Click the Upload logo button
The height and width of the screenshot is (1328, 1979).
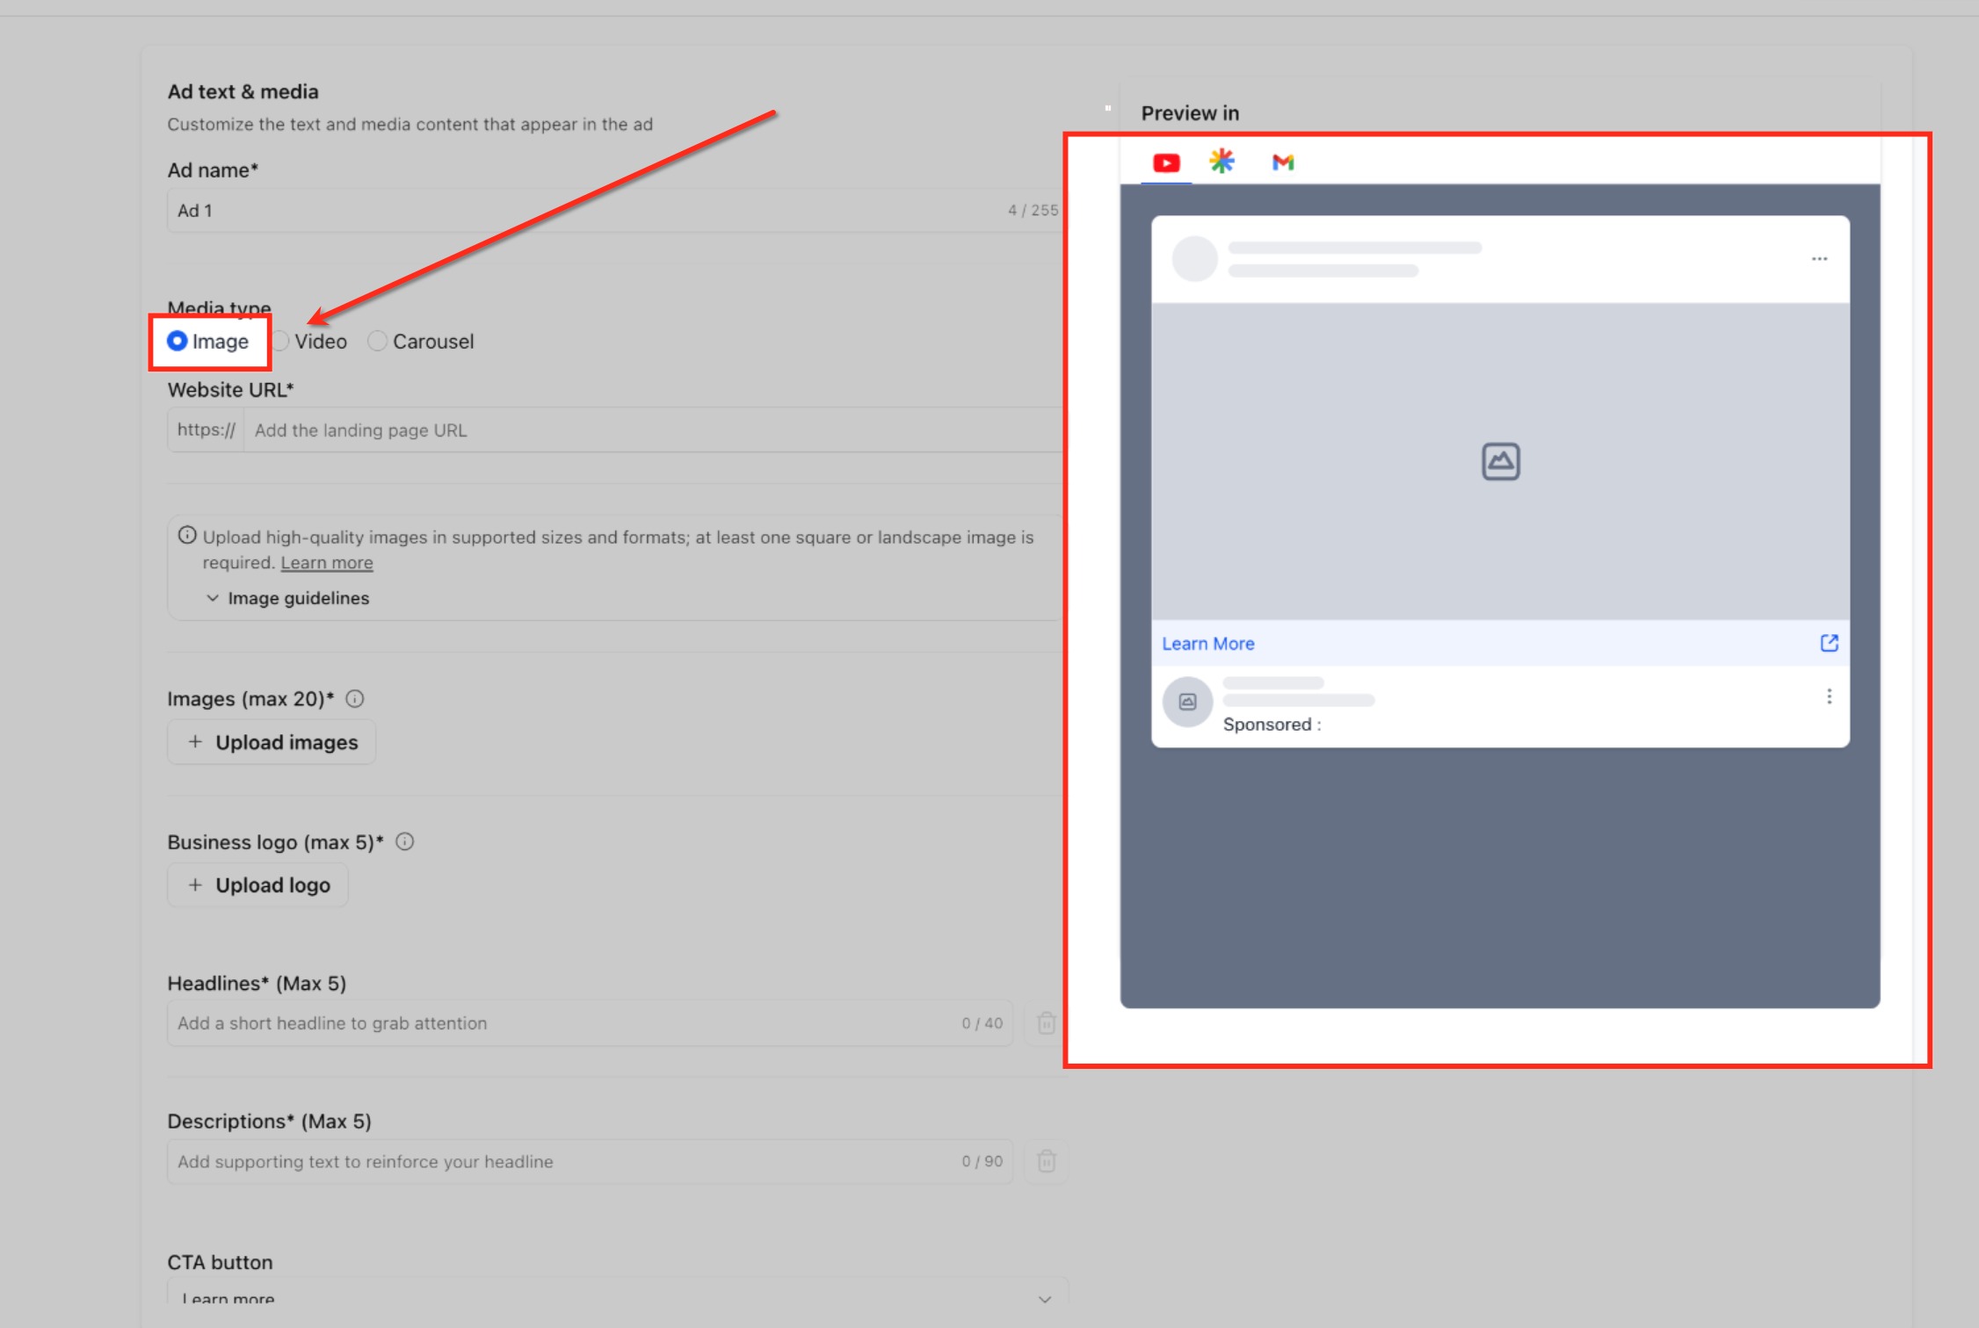pos(257,885)
